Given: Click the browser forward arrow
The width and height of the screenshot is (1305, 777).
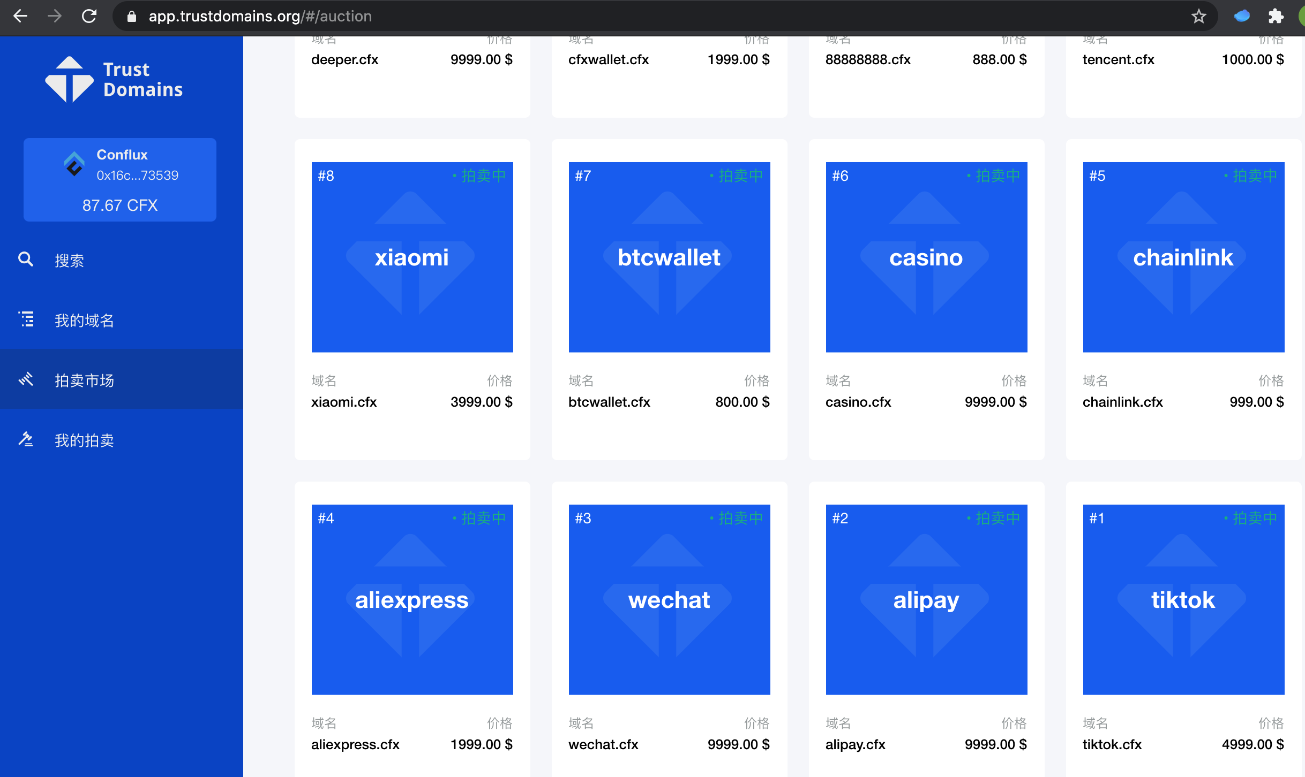Looking at the screenshot, I should click(x=54, y=16).
